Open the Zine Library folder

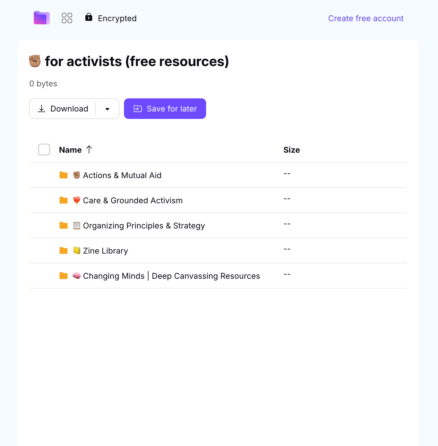pos(105,251)
